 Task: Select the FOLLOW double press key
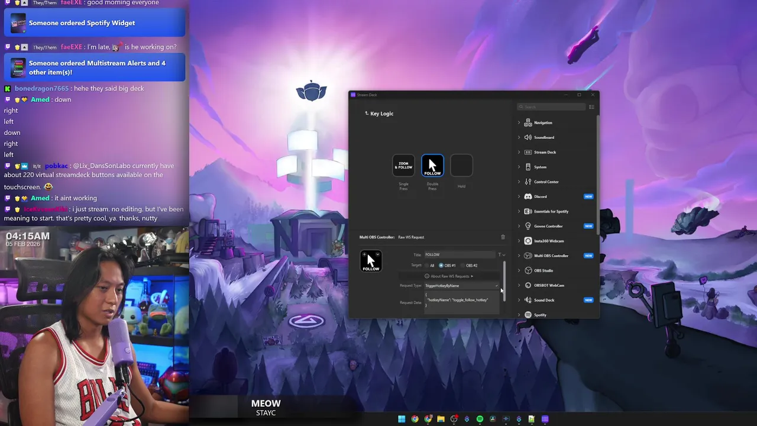432,166
